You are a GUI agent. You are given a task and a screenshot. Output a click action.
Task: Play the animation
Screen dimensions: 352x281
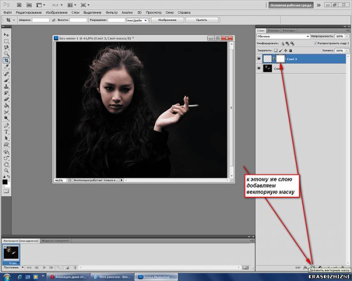44,267
